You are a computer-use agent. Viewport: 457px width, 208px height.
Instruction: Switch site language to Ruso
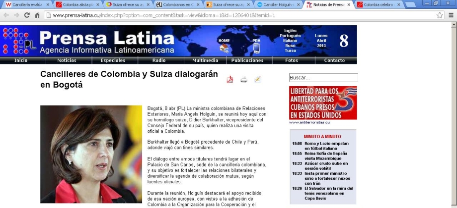(290, 46)
